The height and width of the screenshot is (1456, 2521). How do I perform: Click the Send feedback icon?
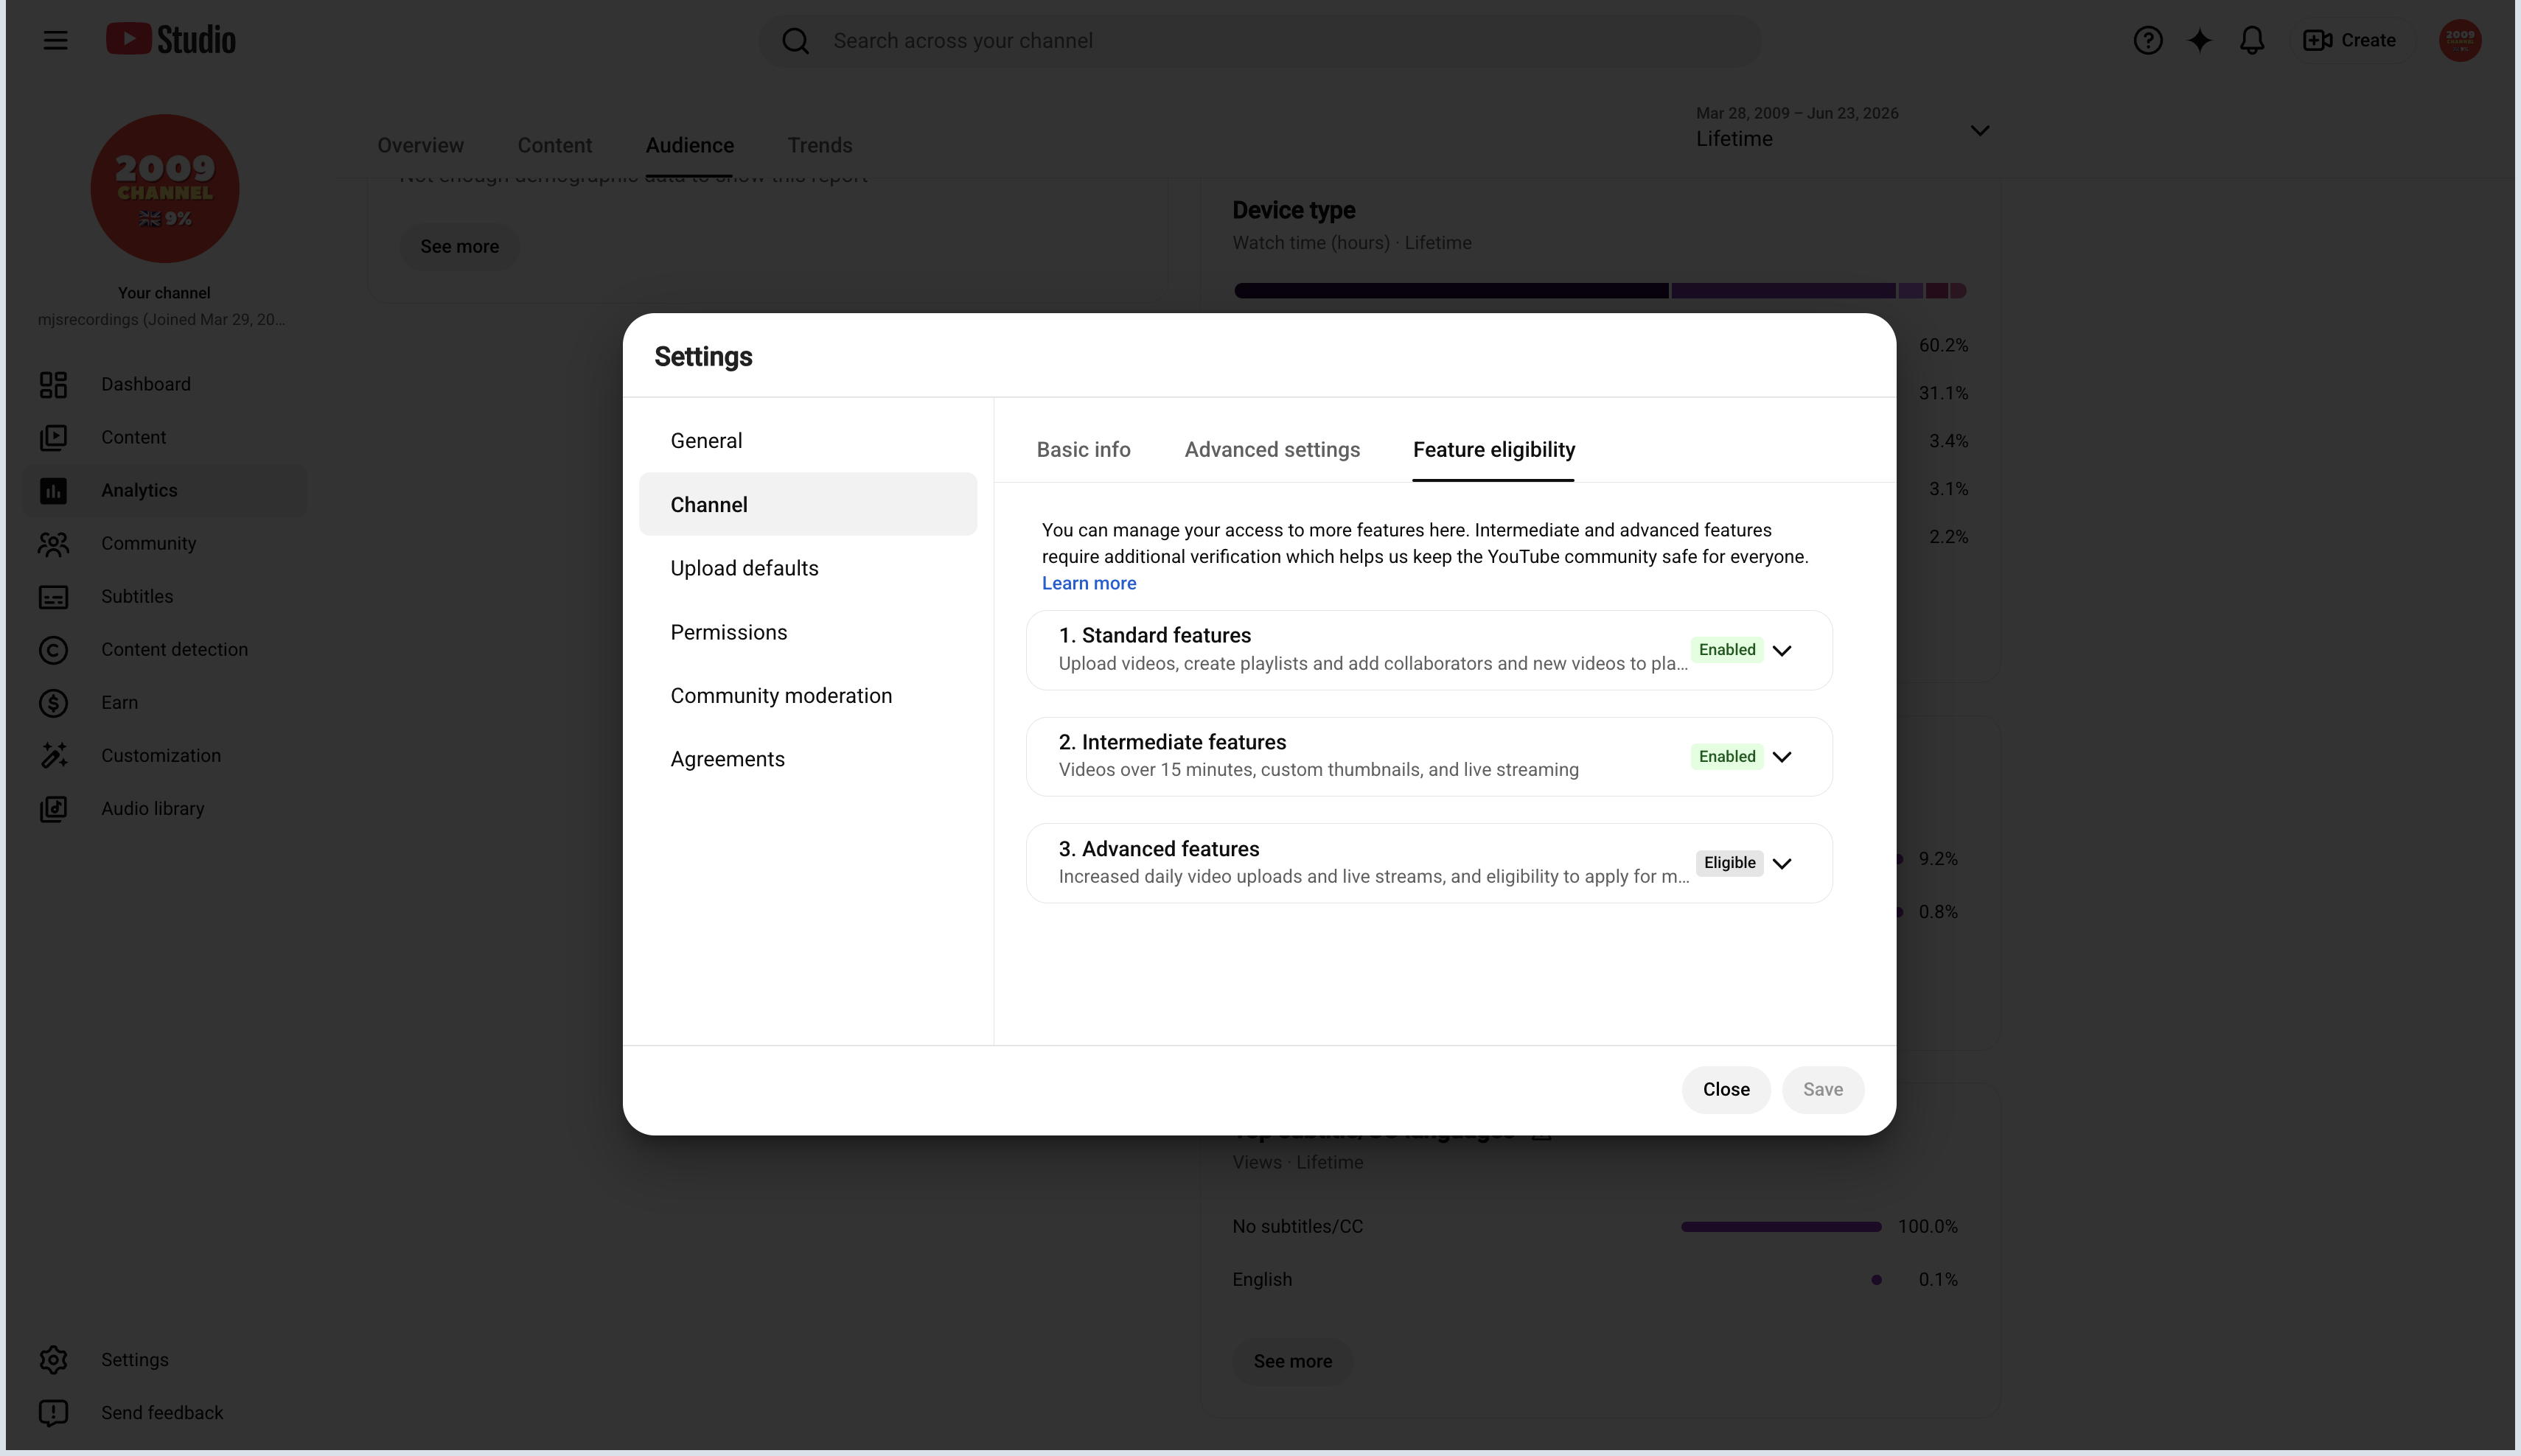(53, 1413)
